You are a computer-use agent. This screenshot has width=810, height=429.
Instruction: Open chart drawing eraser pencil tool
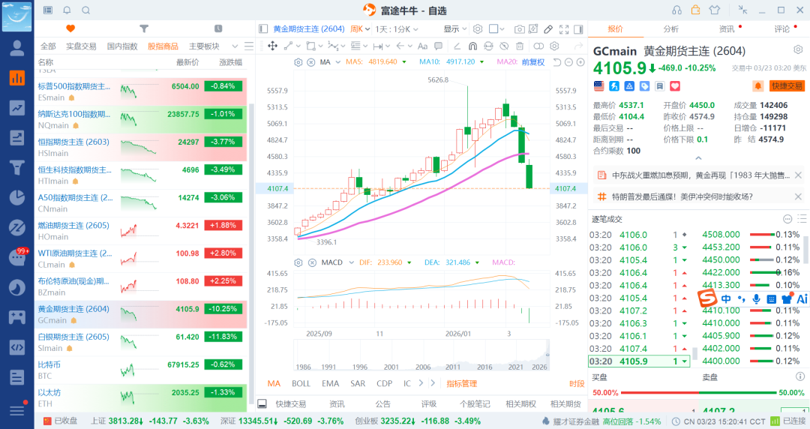549,29
